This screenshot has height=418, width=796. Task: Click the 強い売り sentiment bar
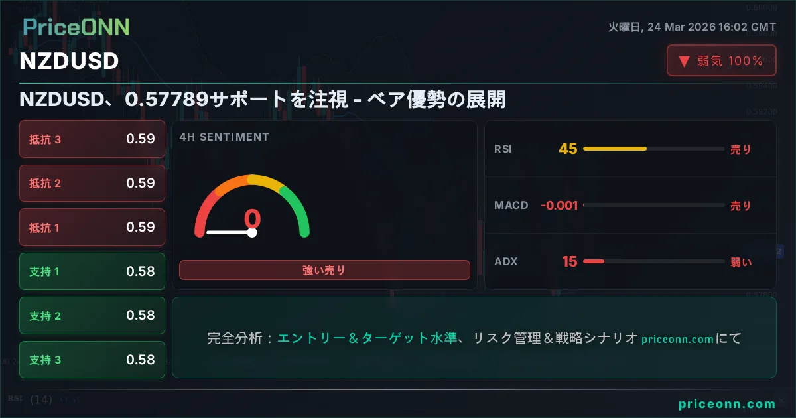click(x=324, y=270)
